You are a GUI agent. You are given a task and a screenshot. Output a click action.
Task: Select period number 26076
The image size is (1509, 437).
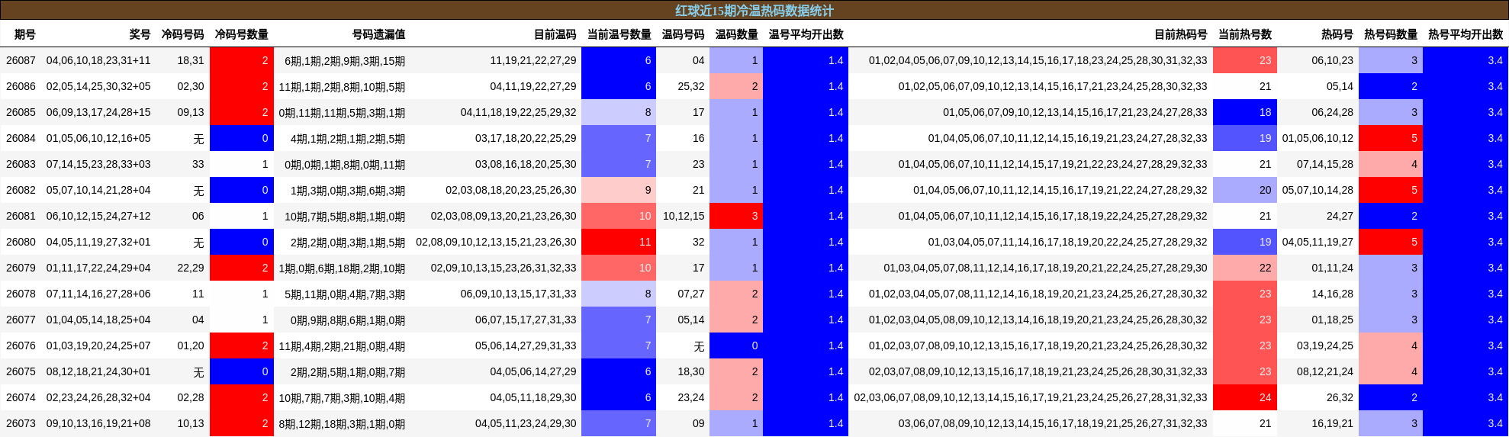coord(21,345)
